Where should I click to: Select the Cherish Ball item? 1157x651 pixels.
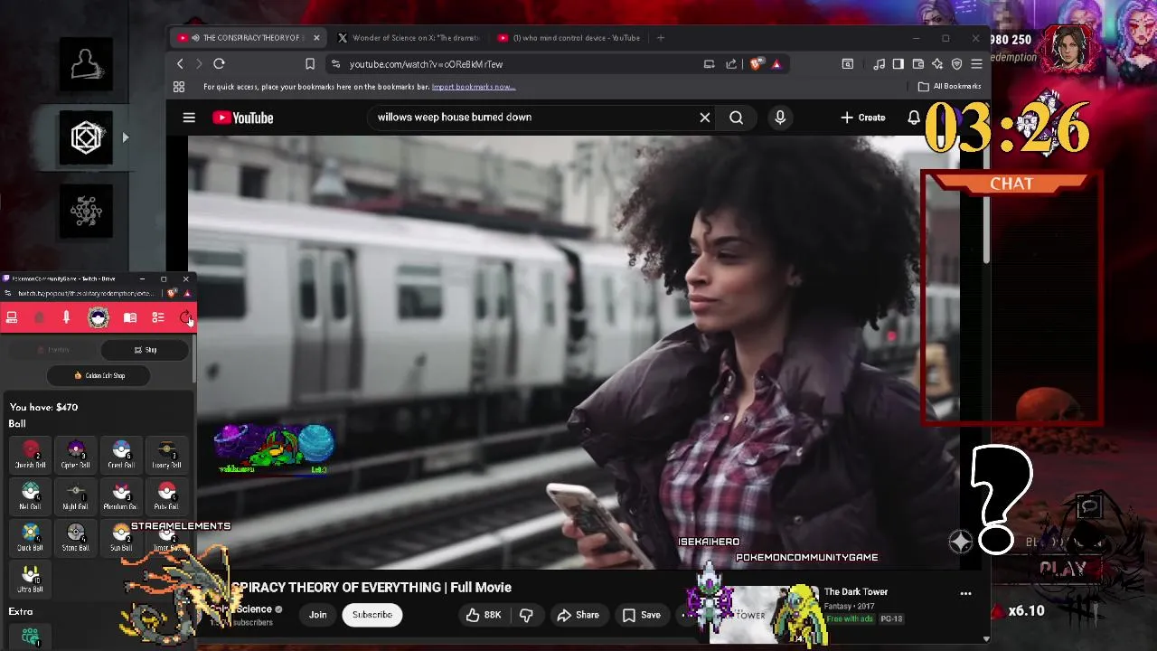pos(31,454)
